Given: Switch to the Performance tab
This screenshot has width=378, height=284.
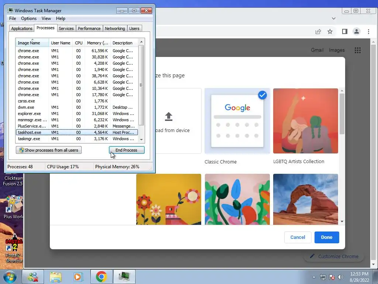Looking at the screenshot, I should [x=89, y=28].
